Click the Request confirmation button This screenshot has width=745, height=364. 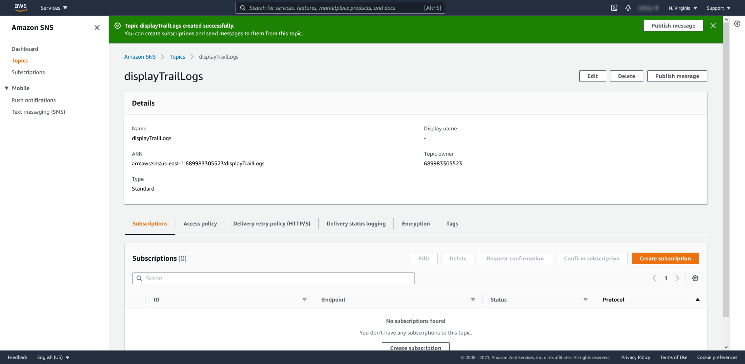tap(515, 258)
